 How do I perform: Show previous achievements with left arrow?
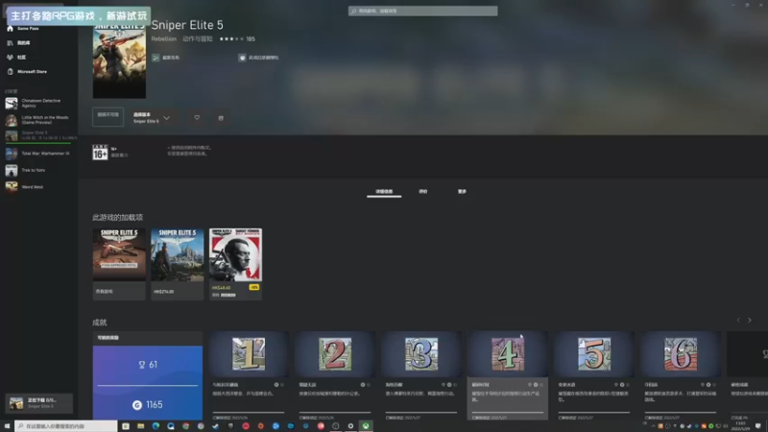tap(738, 321)
